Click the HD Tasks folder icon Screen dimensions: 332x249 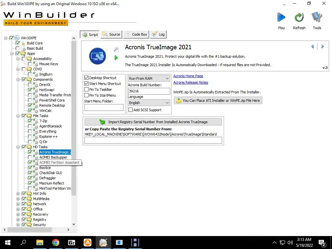pos(29,147)
